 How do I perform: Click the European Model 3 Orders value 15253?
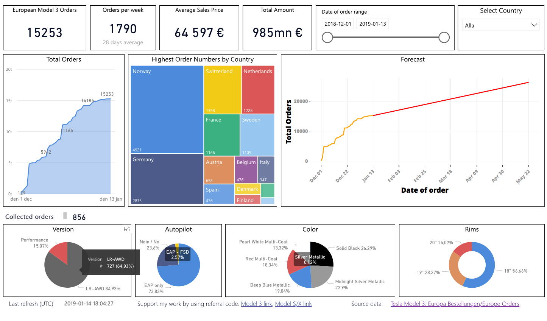pos(45,33)
